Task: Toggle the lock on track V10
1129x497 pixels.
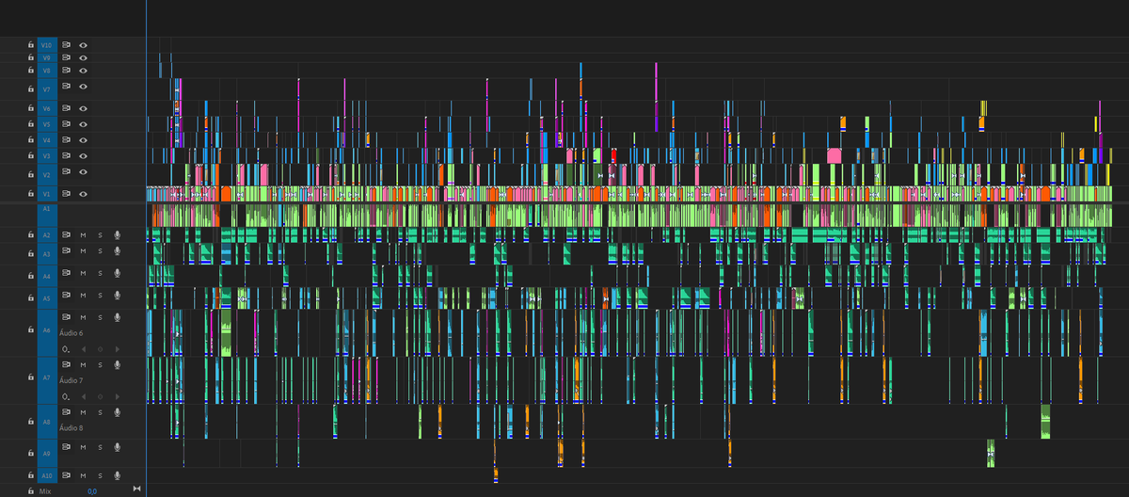Action: point(30,44)
